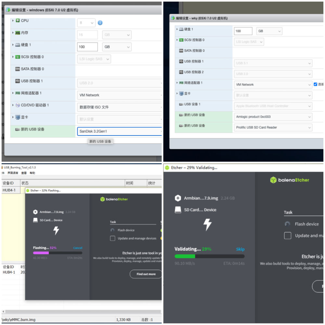Open the 查看 menu in USB Burning Tool
325x325 pixels.
(24, 173)
